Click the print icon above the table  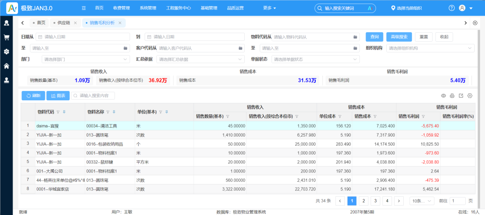[452, 95]
